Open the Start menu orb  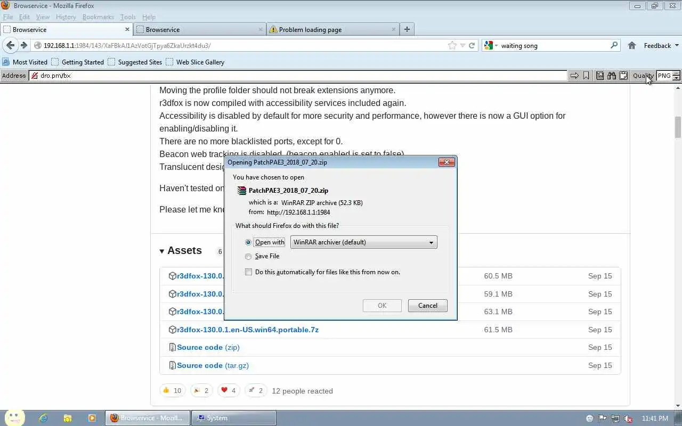point(14,418)
